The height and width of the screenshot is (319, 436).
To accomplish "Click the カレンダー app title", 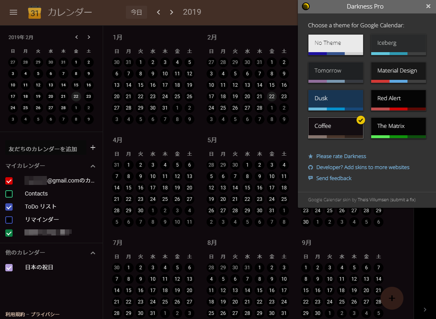I will coord(70,12).
